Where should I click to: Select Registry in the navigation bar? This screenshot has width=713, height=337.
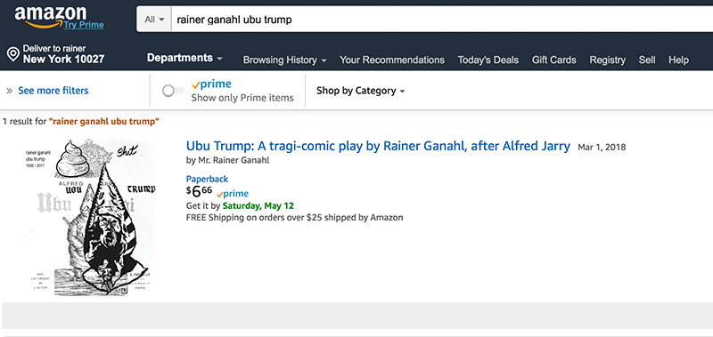[x=608, y=60]
